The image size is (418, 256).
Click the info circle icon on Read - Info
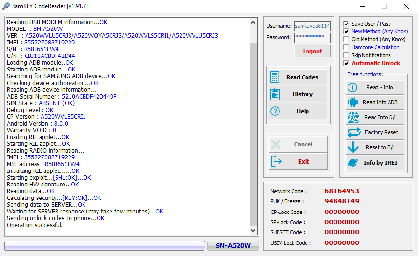(352, 87)
